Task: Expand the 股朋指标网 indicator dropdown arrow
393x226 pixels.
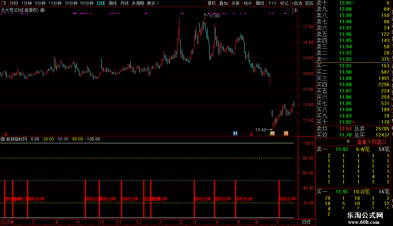Action: (x=3, y=139)
